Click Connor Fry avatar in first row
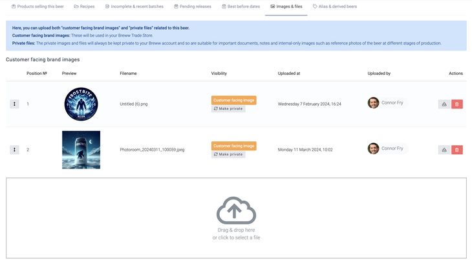The width and height of the screenshot is (472, 260). (373, 103)
